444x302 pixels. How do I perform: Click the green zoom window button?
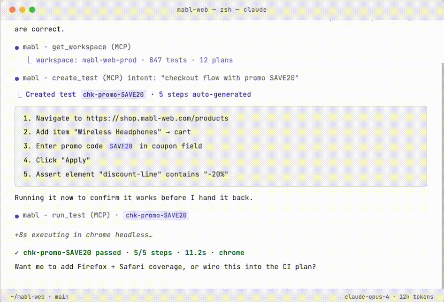[32, 10]
